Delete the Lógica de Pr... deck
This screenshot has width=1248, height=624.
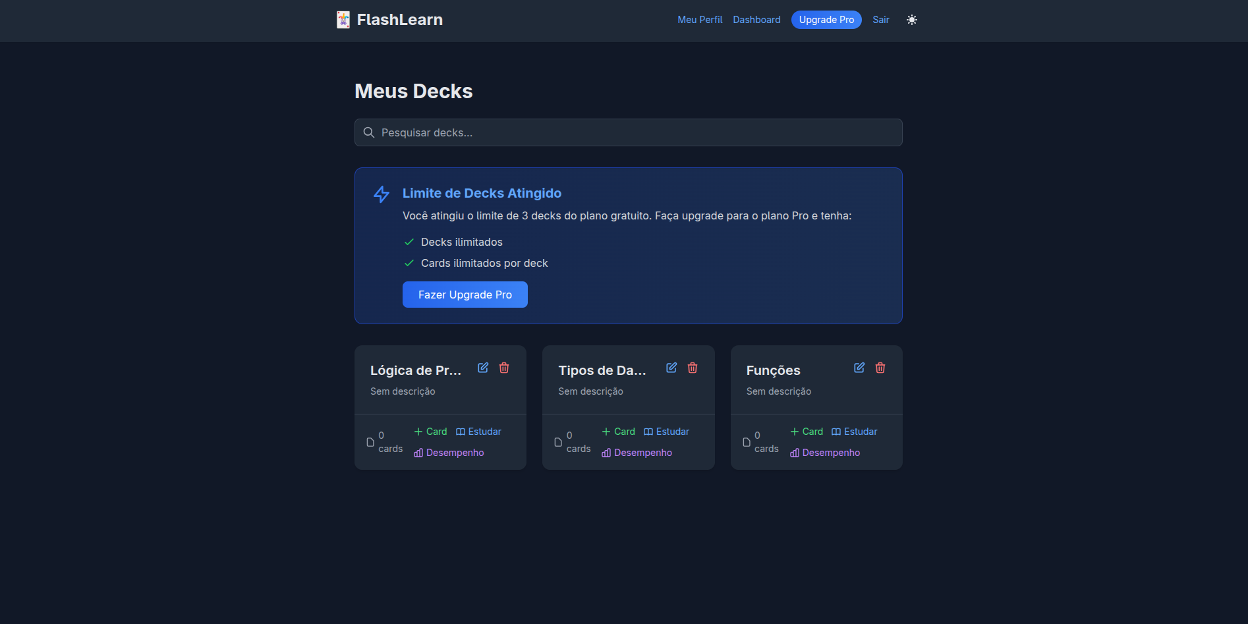tap(504, 368)
